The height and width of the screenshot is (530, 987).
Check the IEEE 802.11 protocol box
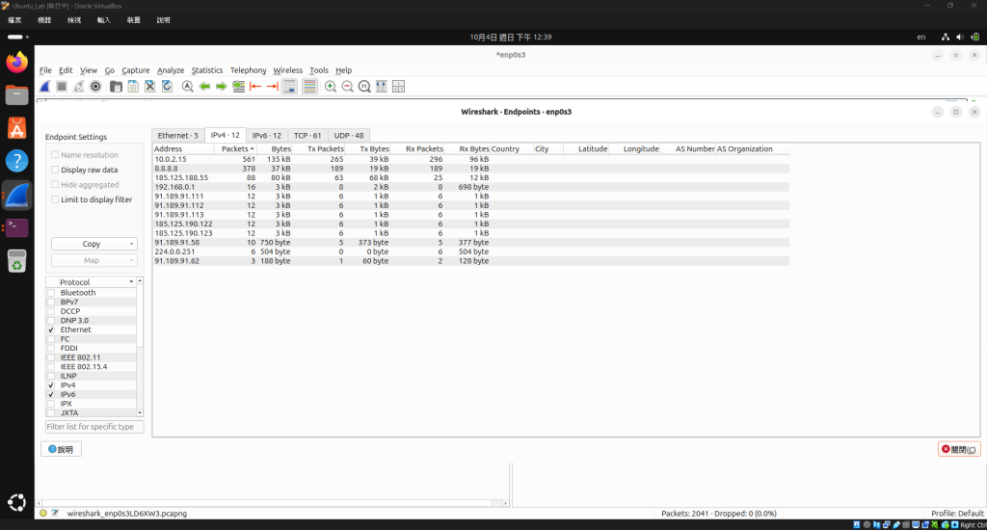pos(52,358)
